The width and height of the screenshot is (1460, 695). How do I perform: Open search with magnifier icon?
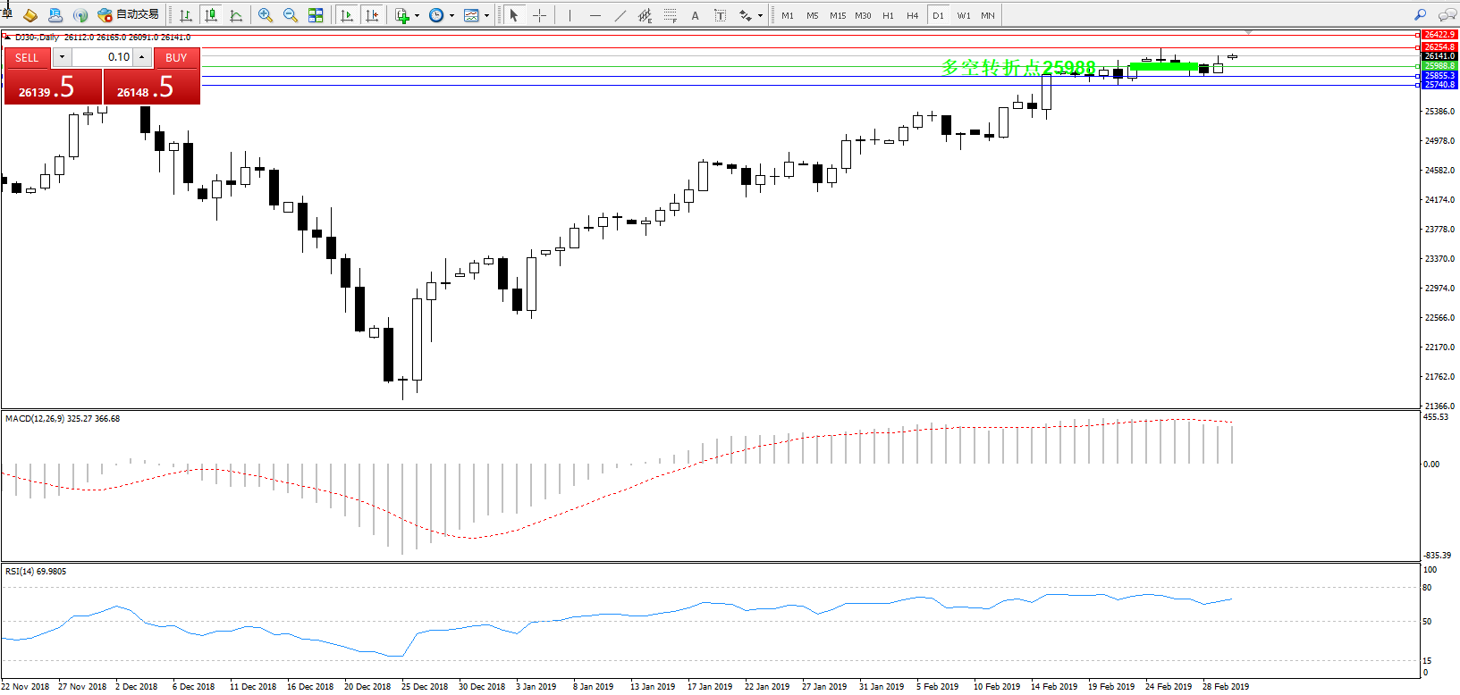(1420, 15)
